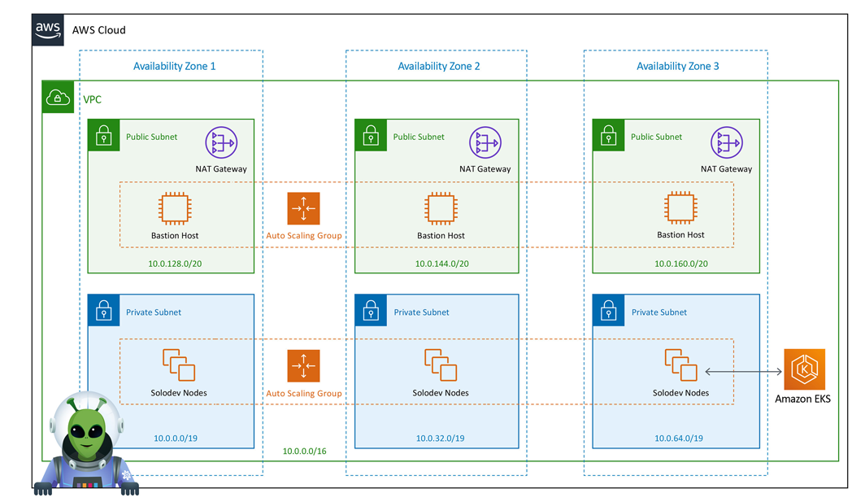Click the 10.0.0.0/16 VPC CIDR label
Image resolution: width=865 pixels, height=502 pixels.
(304, 451)
